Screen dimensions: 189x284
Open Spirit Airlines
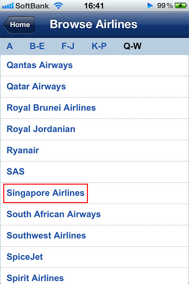point(94,276)
